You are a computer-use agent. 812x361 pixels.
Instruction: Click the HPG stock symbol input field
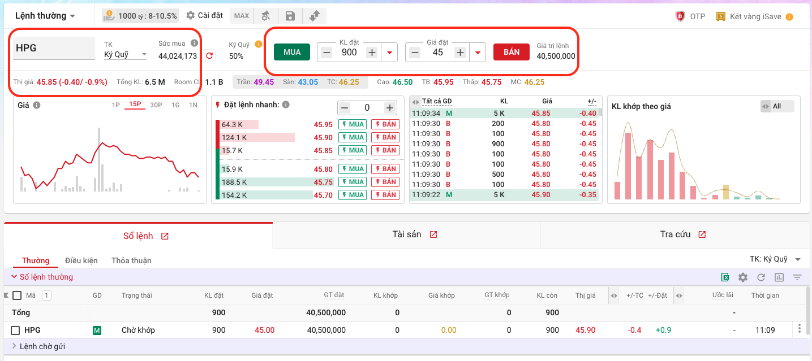[54, 48]
